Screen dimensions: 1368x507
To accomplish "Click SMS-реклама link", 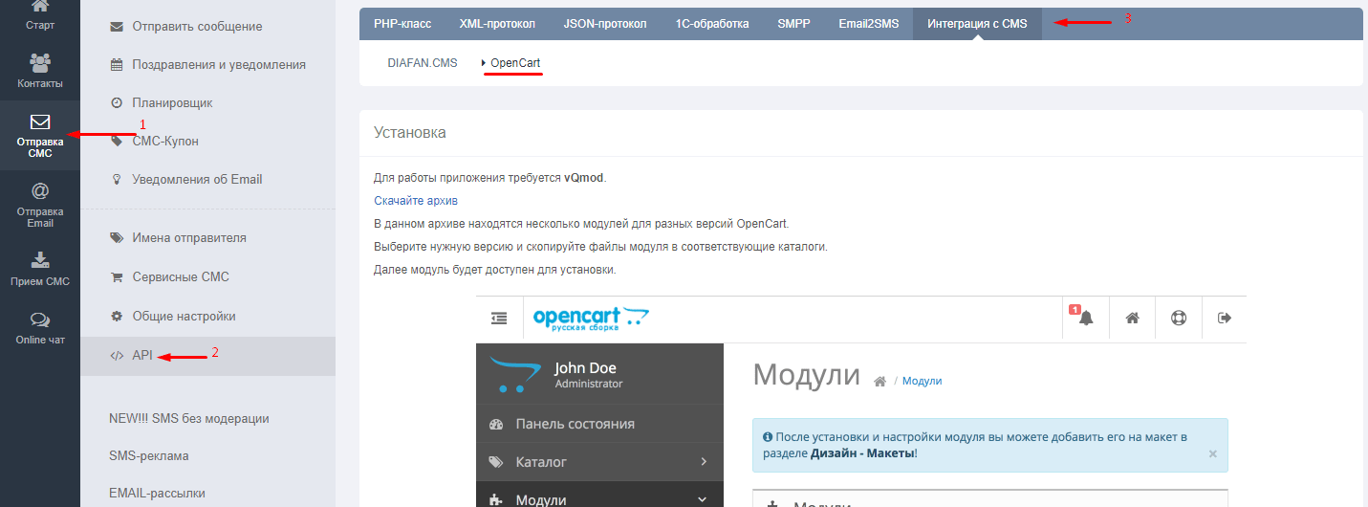I will [x=149, y=455].
